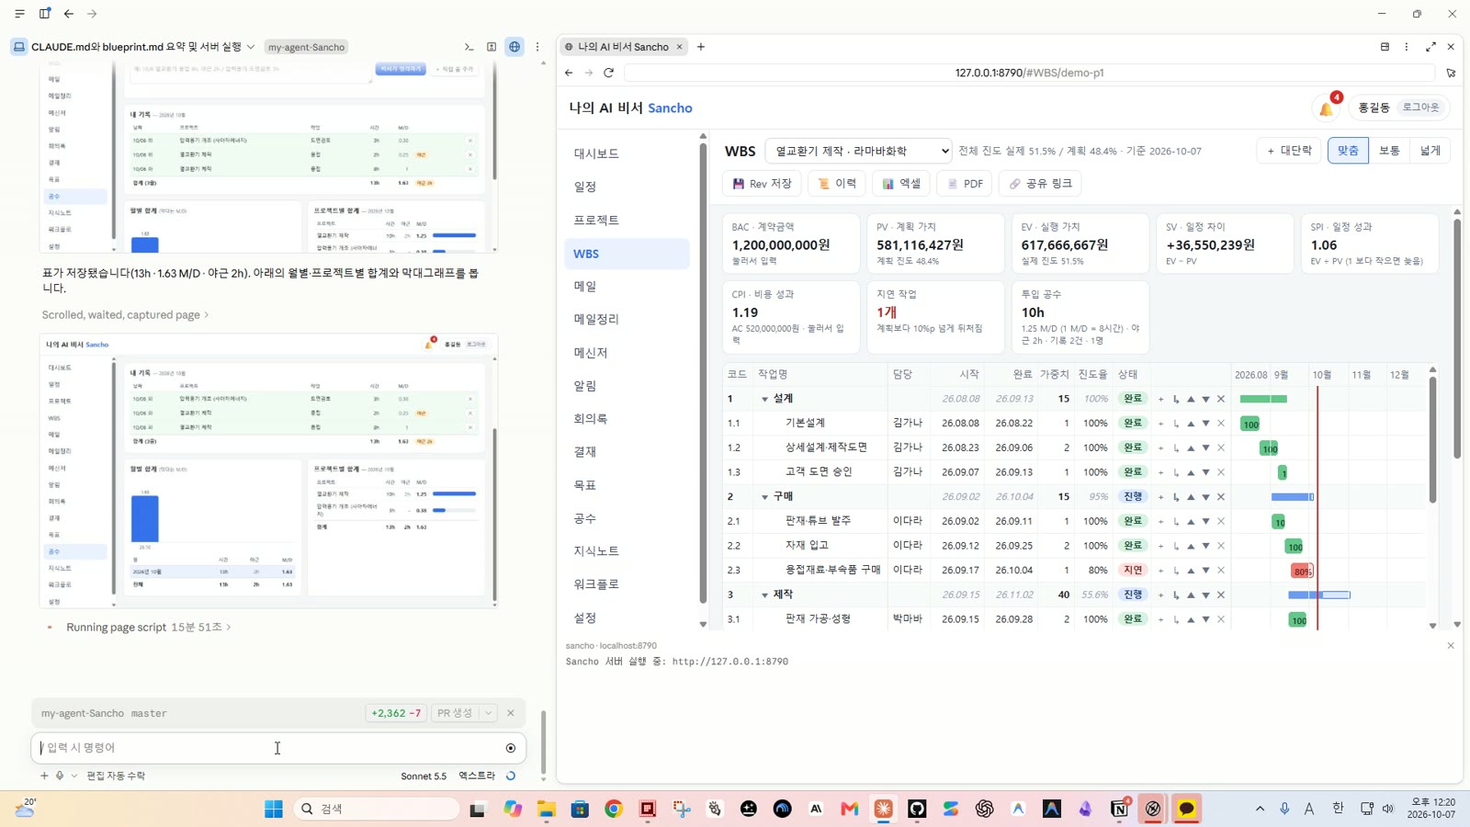Go to the 프로젝트 sidebar item
1470x827 pixels.
point(627,221)
